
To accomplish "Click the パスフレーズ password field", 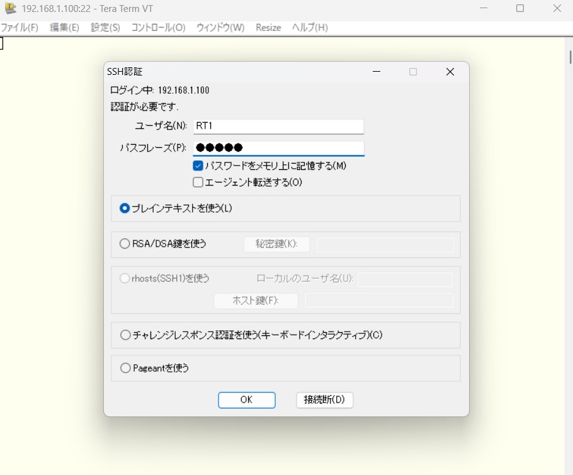I will 278,148.
